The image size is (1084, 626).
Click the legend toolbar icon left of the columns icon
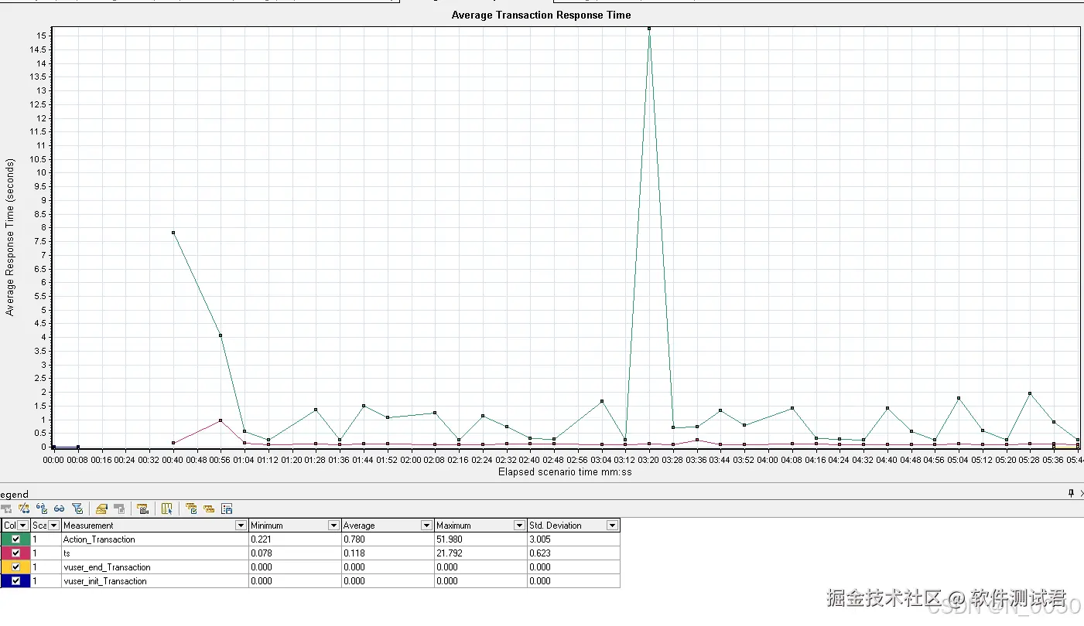click(x=142, y=509)
